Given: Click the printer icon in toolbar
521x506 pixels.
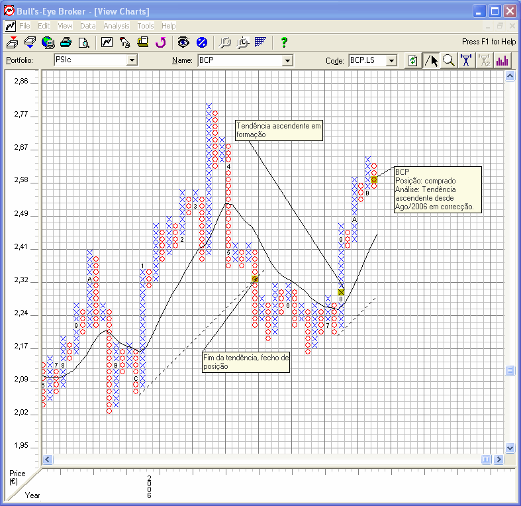Looking at the screenshot, I should [x=66, y=42].
